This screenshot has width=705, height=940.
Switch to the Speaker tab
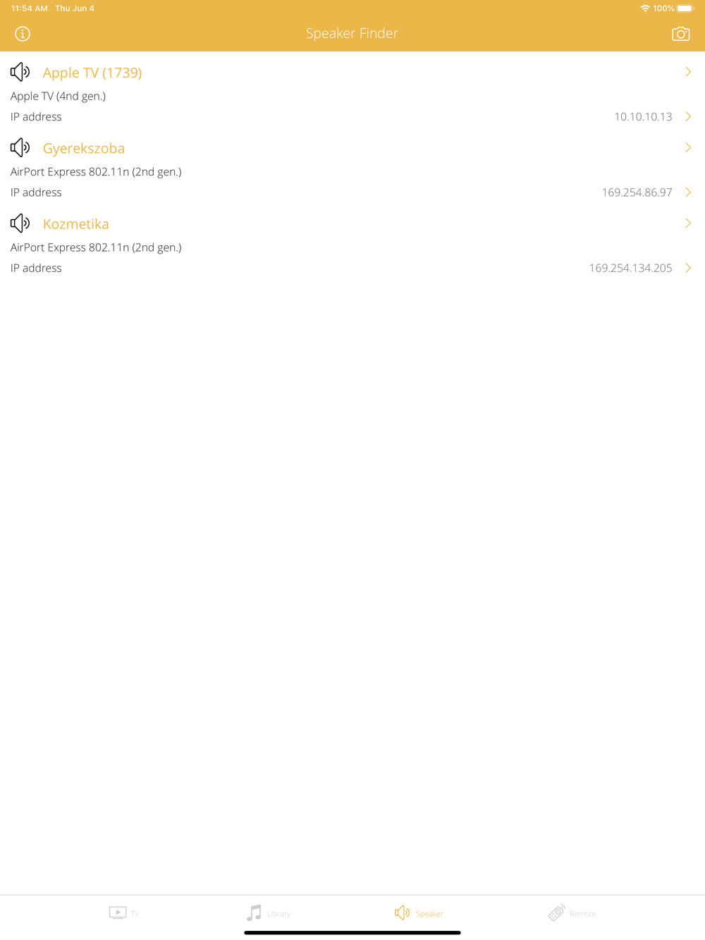pyautogui.click(x=419, y=913)
